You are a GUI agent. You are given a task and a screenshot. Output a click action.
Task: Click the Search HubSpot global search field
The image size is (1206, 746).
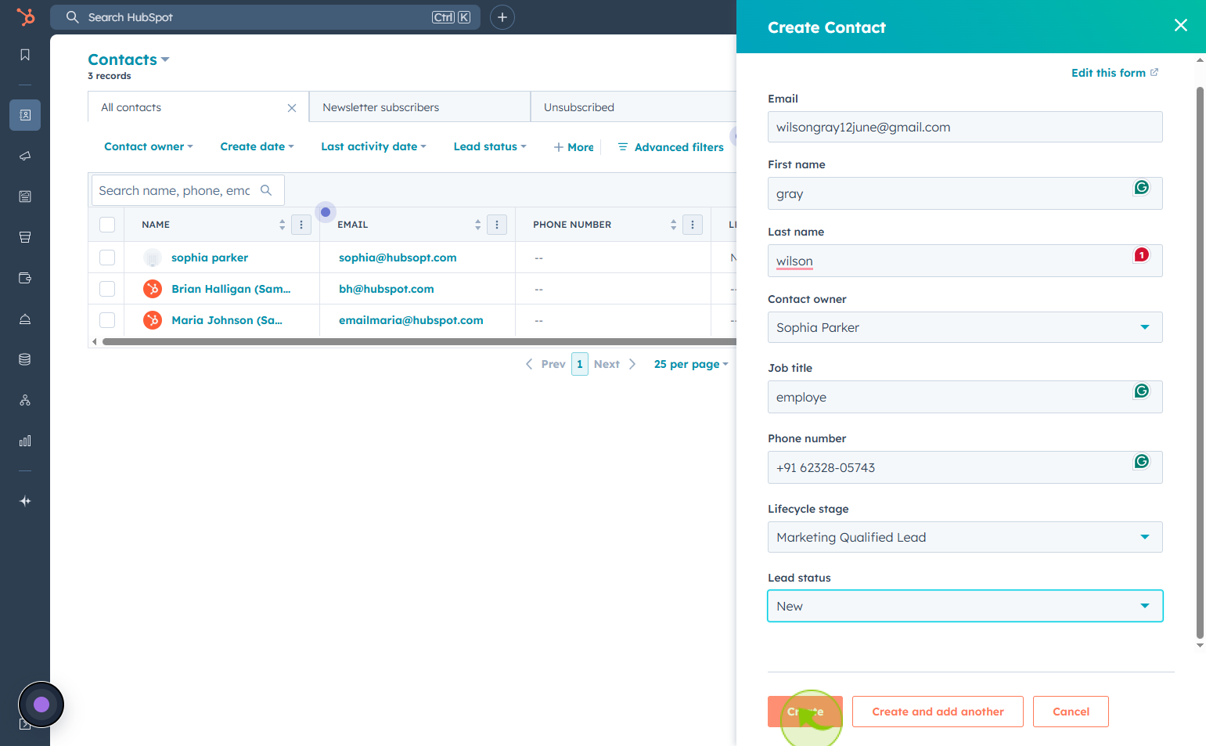point(265,17)
